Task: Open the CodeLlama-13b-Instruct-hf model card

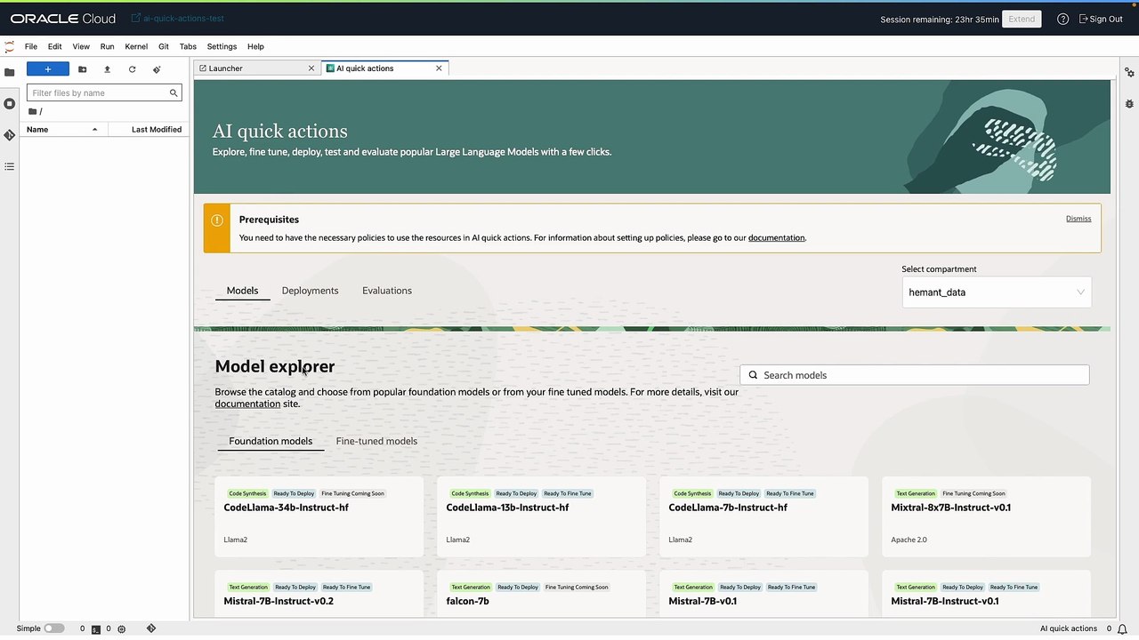Action: point(542,516)
